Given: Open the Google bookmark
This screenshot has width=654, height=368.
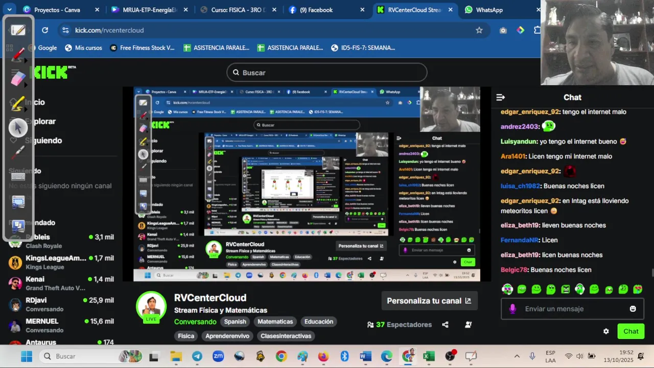Looking at the screenshot, I should tap(43, 48).
